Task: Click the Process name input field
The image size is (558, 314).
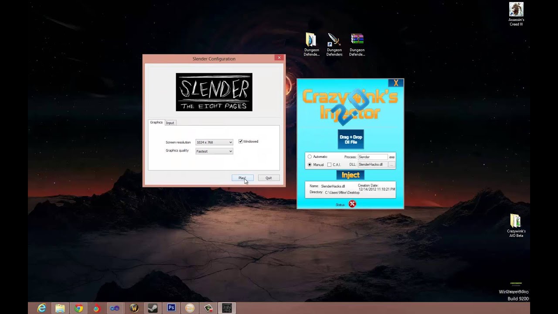Action: tap(372, 157)
